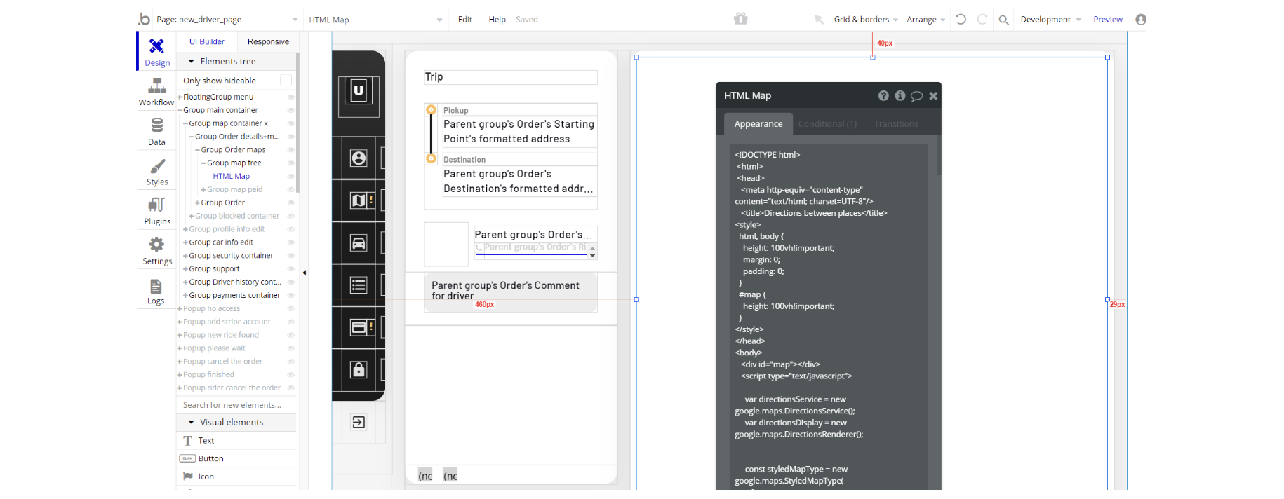Image resolution: width=1284 pixels, height=499 pixels.
Task: Switch to the Responsive tab
Action: pyautogui.click(x=267, y=42)
